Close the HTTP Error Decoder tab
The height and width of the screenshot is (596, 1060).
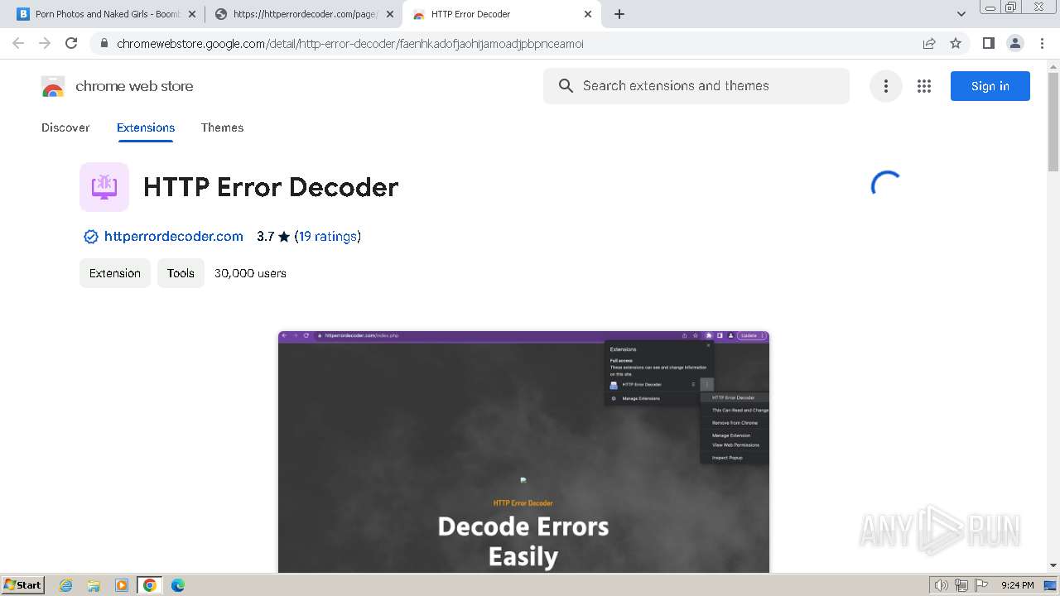(588, 14)
